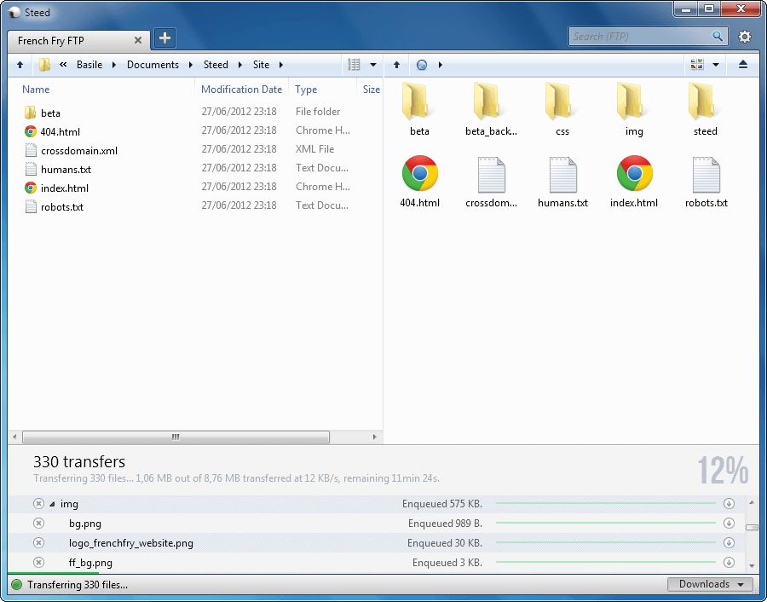The height and width of the screenshot is (602, 767).
Task: Select the humans.txt file icon in remote pane
Action: (562, 175)
